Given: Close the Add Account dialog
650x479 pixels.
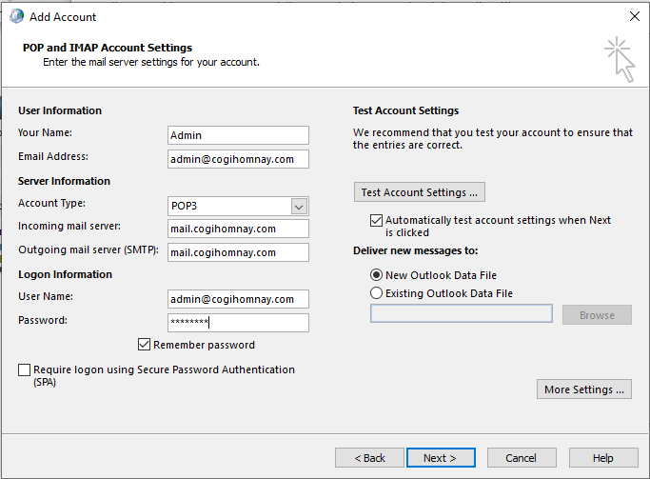Looking at the screenshot, I should pos(634,16).
